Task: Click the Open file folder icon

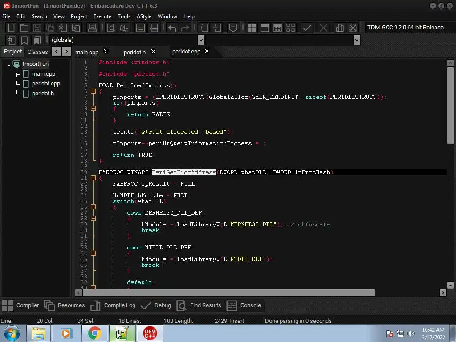Action: (x=24, y=28)
